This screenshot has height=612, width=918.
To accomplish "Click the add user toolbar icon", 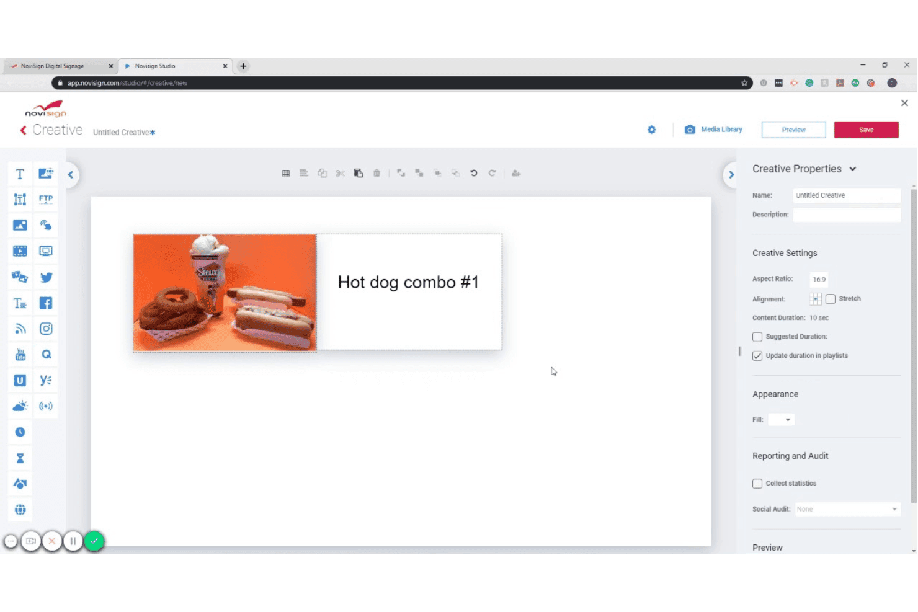I will pos(516,174).
